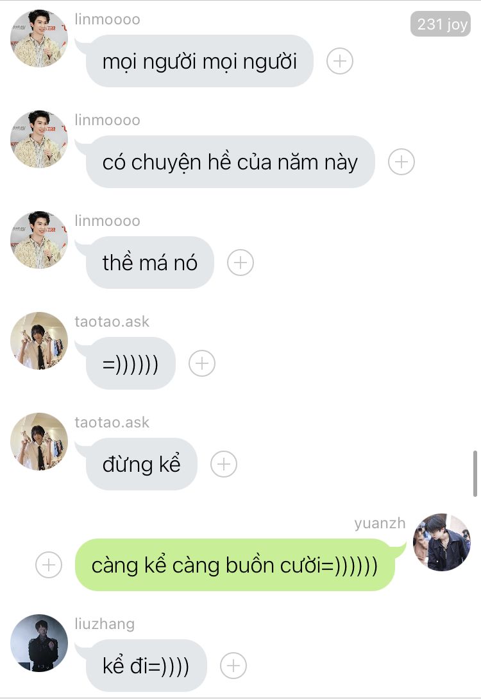Viewport: 481px width, 699px height.
Task: Tap the yuanzh username label
Action: (x=380, y=523)
